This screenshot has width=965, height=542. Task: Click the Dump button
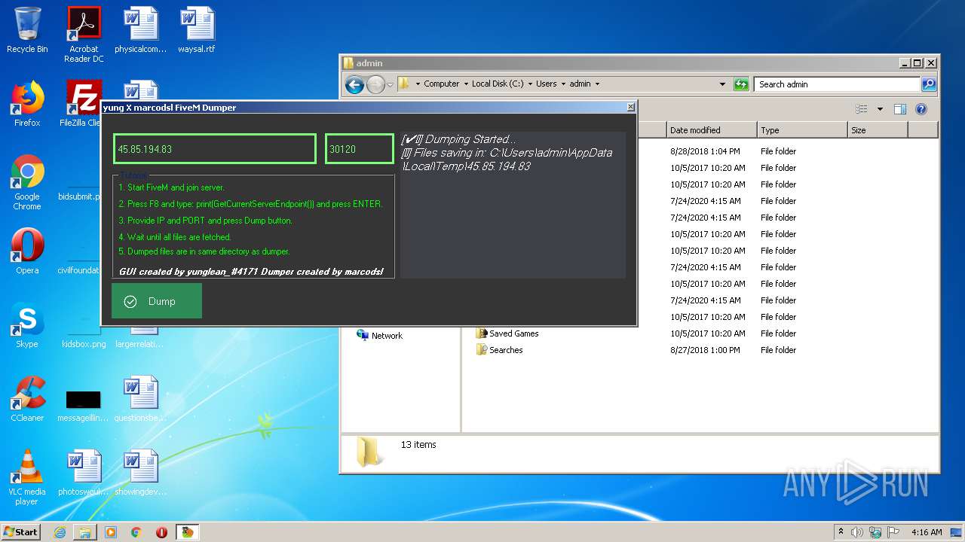(157, 301)
